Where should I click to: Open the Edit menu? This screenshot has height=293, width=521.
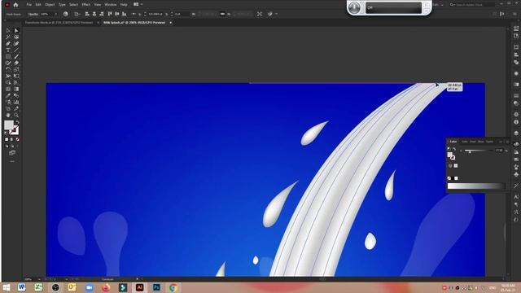(x=38, y=5)
